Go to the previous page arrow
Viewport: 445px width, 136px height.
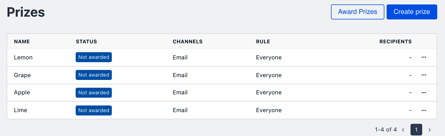coord(403,130)
